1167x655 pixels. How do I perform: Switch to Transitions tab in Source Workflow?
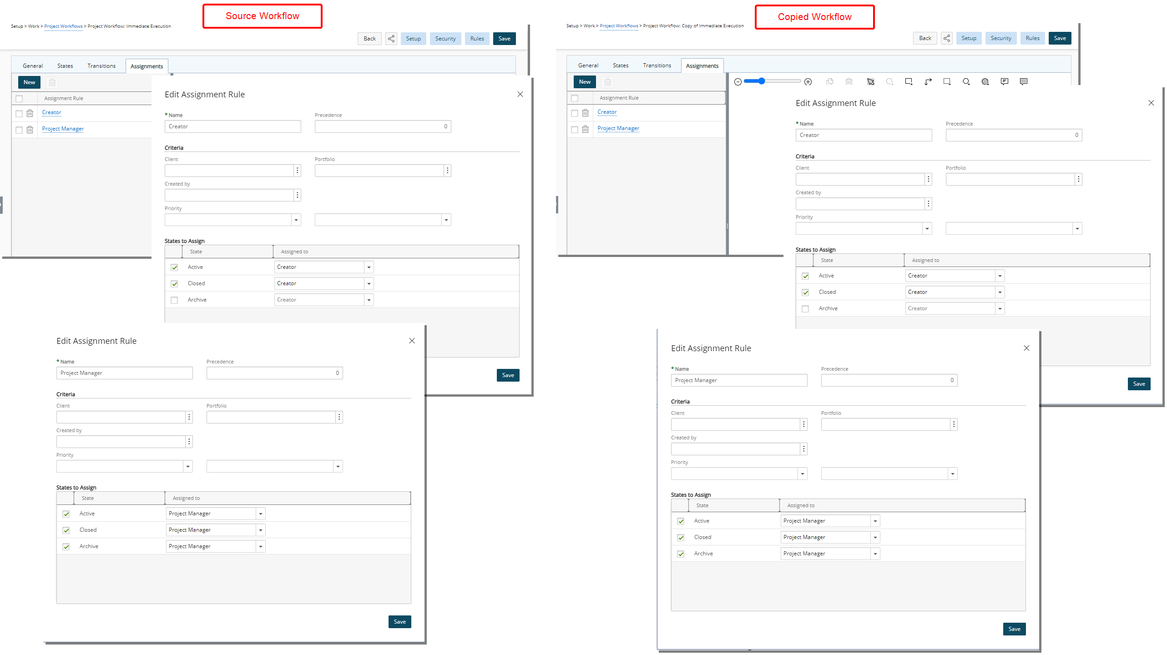[x=101, y=66]
